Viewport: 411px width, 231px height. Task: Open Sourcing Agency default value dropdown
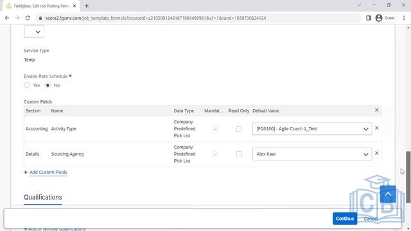[x=312, y=154]
